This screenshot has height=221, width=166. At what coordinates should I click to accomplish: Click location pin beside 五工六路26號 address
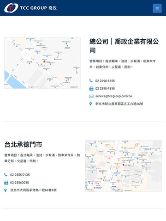(x=91, y=104)
